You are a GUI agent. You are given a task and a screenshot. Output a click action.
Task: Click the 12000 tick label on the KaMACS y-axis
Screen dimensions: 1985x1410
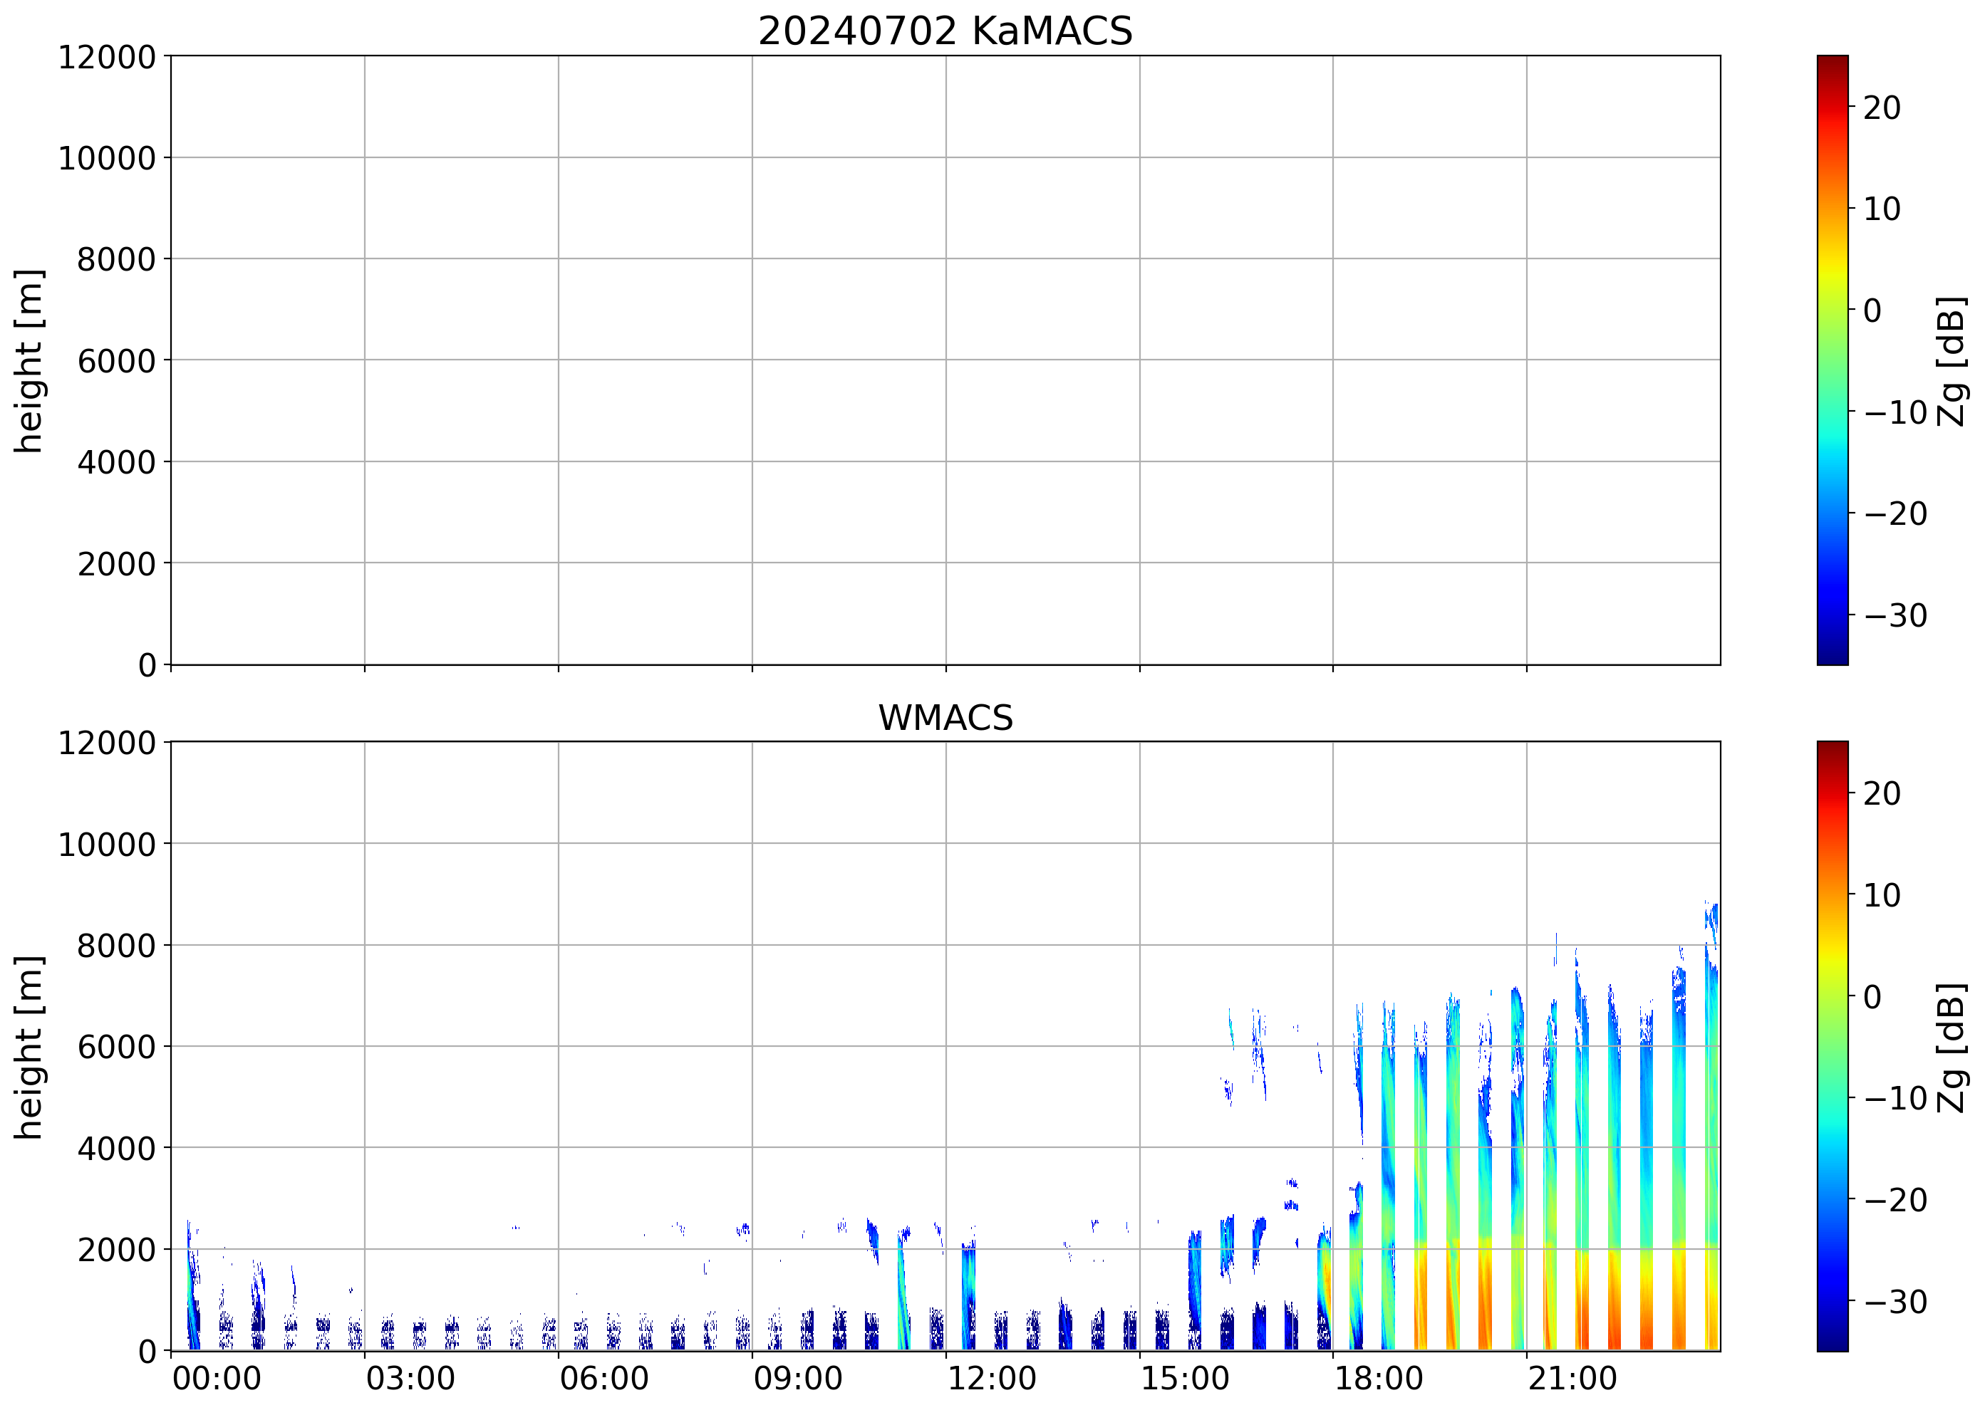[107, 57]
